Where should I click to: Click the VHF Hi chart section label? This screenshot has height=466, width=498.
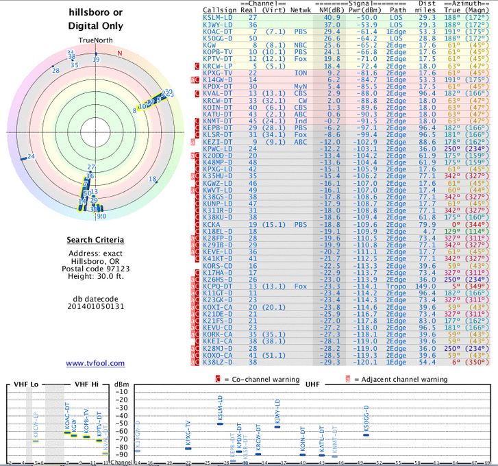coord(87,384)
